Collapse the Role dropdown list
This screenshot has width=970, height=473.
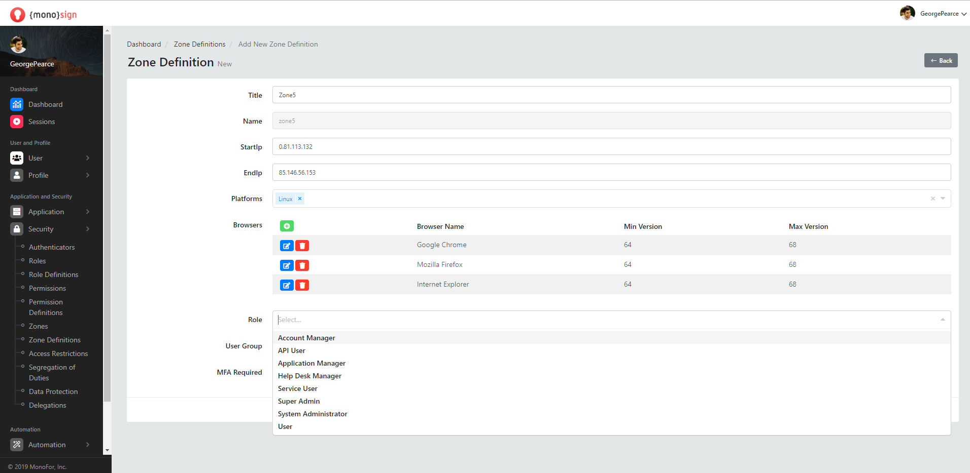click(943, 320)
